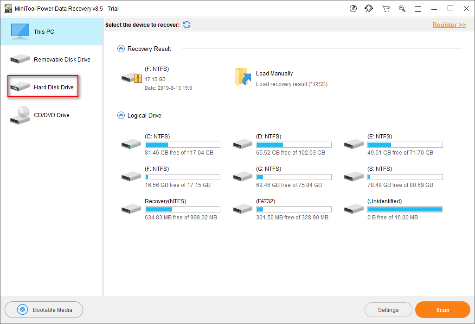Click the (S: NTFS) drive label
This screenshot has width=475, height=324.
pyautogui.click(x=379, y=168)
